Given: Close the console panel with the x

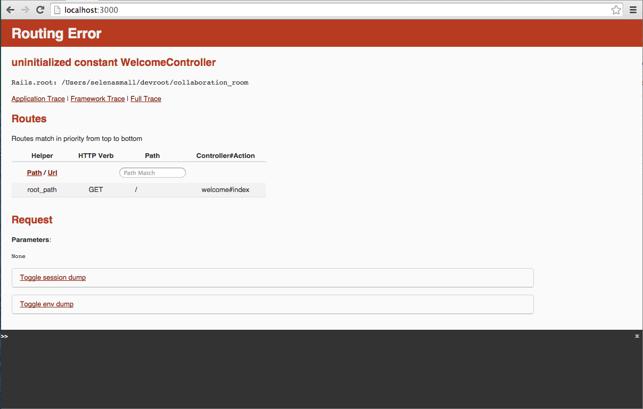Looking at the screenshot, I should (637, 336).
